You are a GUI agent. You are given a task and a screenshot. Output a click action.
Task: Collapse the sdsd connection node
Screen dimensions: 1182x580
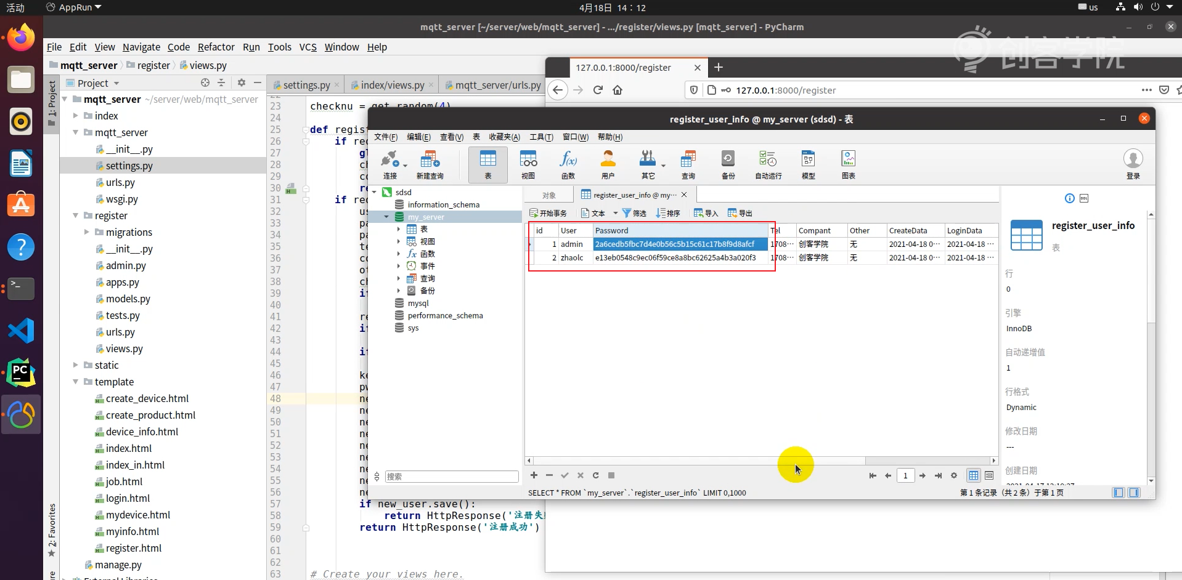click(x=374, y=192)
